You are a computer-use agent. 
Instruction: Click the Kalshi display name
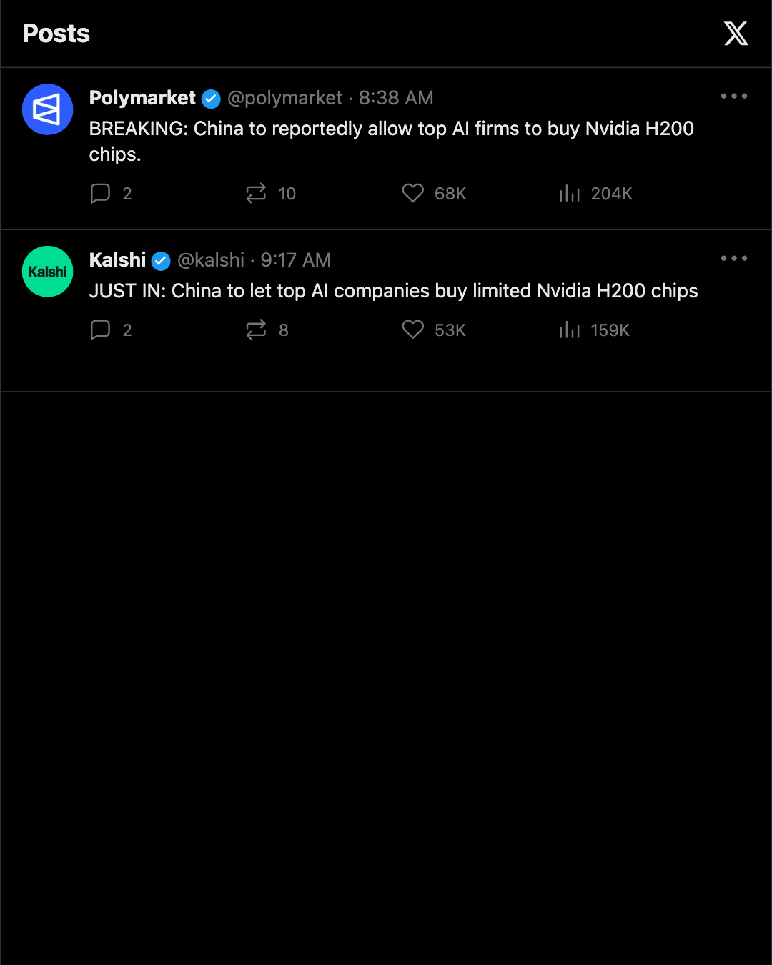(x=117, y=260)
